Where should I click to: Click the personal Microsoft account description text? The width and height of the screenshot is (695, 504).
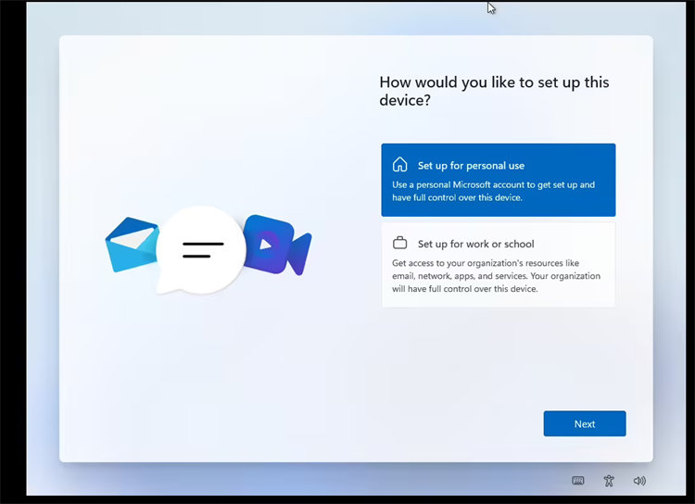493,191
